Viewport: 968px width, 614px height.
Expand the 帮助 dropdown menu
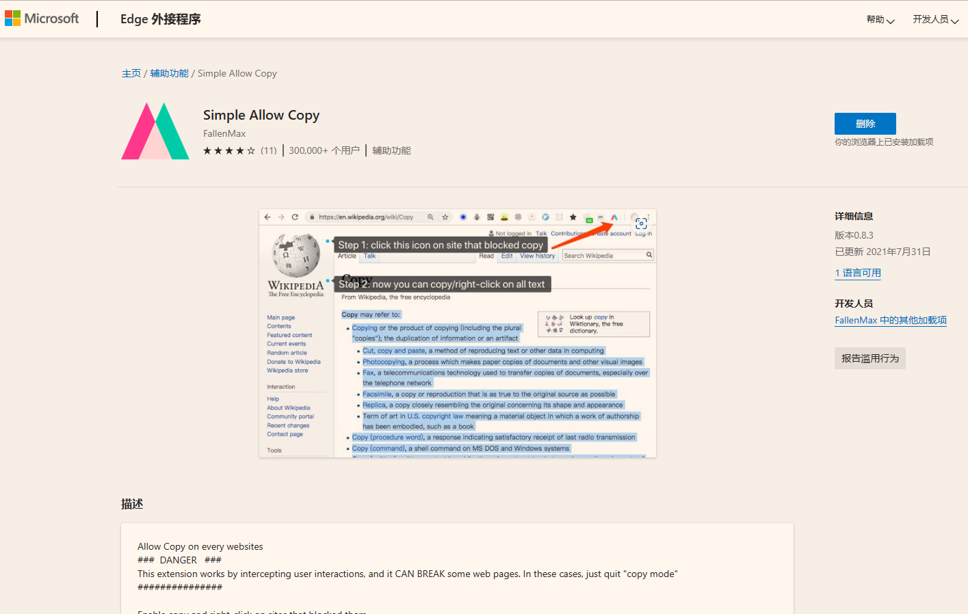[880, 20]
